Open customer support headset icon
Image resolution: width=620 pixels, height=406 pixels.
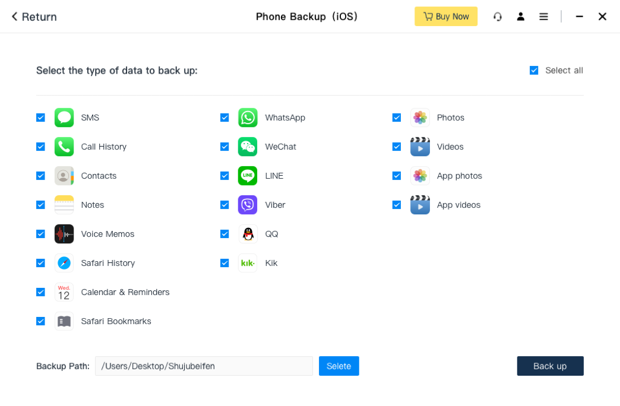pos(498,17)
